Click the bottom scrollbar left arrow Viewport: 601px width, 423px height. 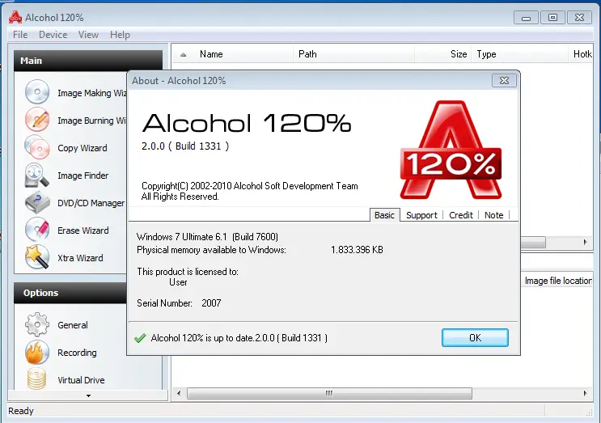point(179,394)
